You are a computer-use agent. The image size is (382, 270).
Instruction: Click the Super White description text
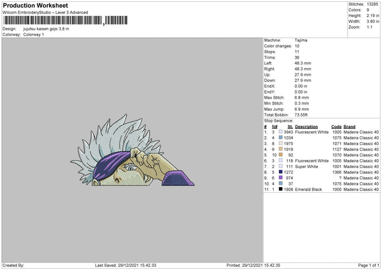click(306, 166)
